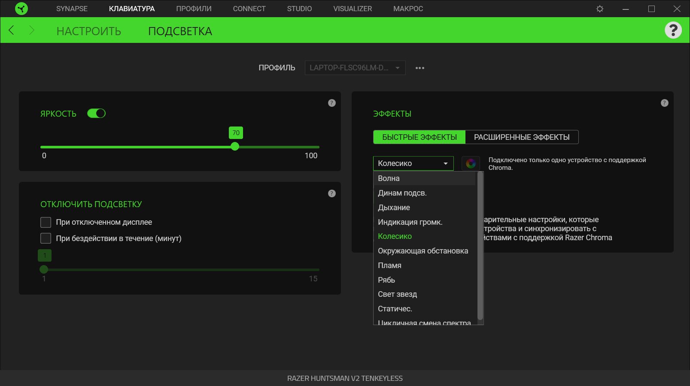Click RAZER HUNTSMAN V2 TENKEYLESS device label
690x386 pixels.
(345, 378)
